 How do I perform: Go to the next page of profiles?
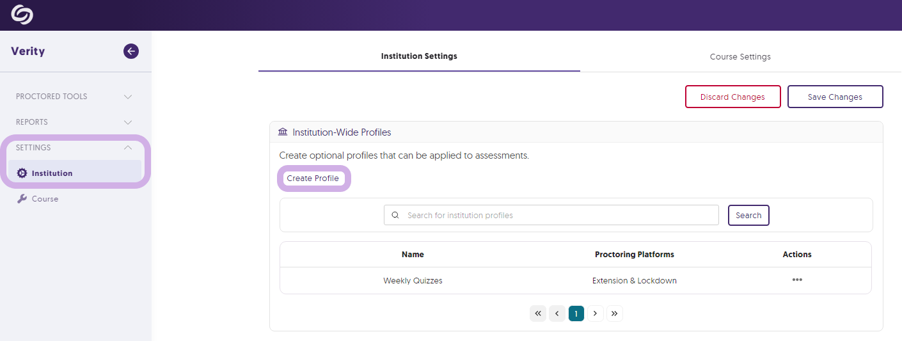click(596, 313)
